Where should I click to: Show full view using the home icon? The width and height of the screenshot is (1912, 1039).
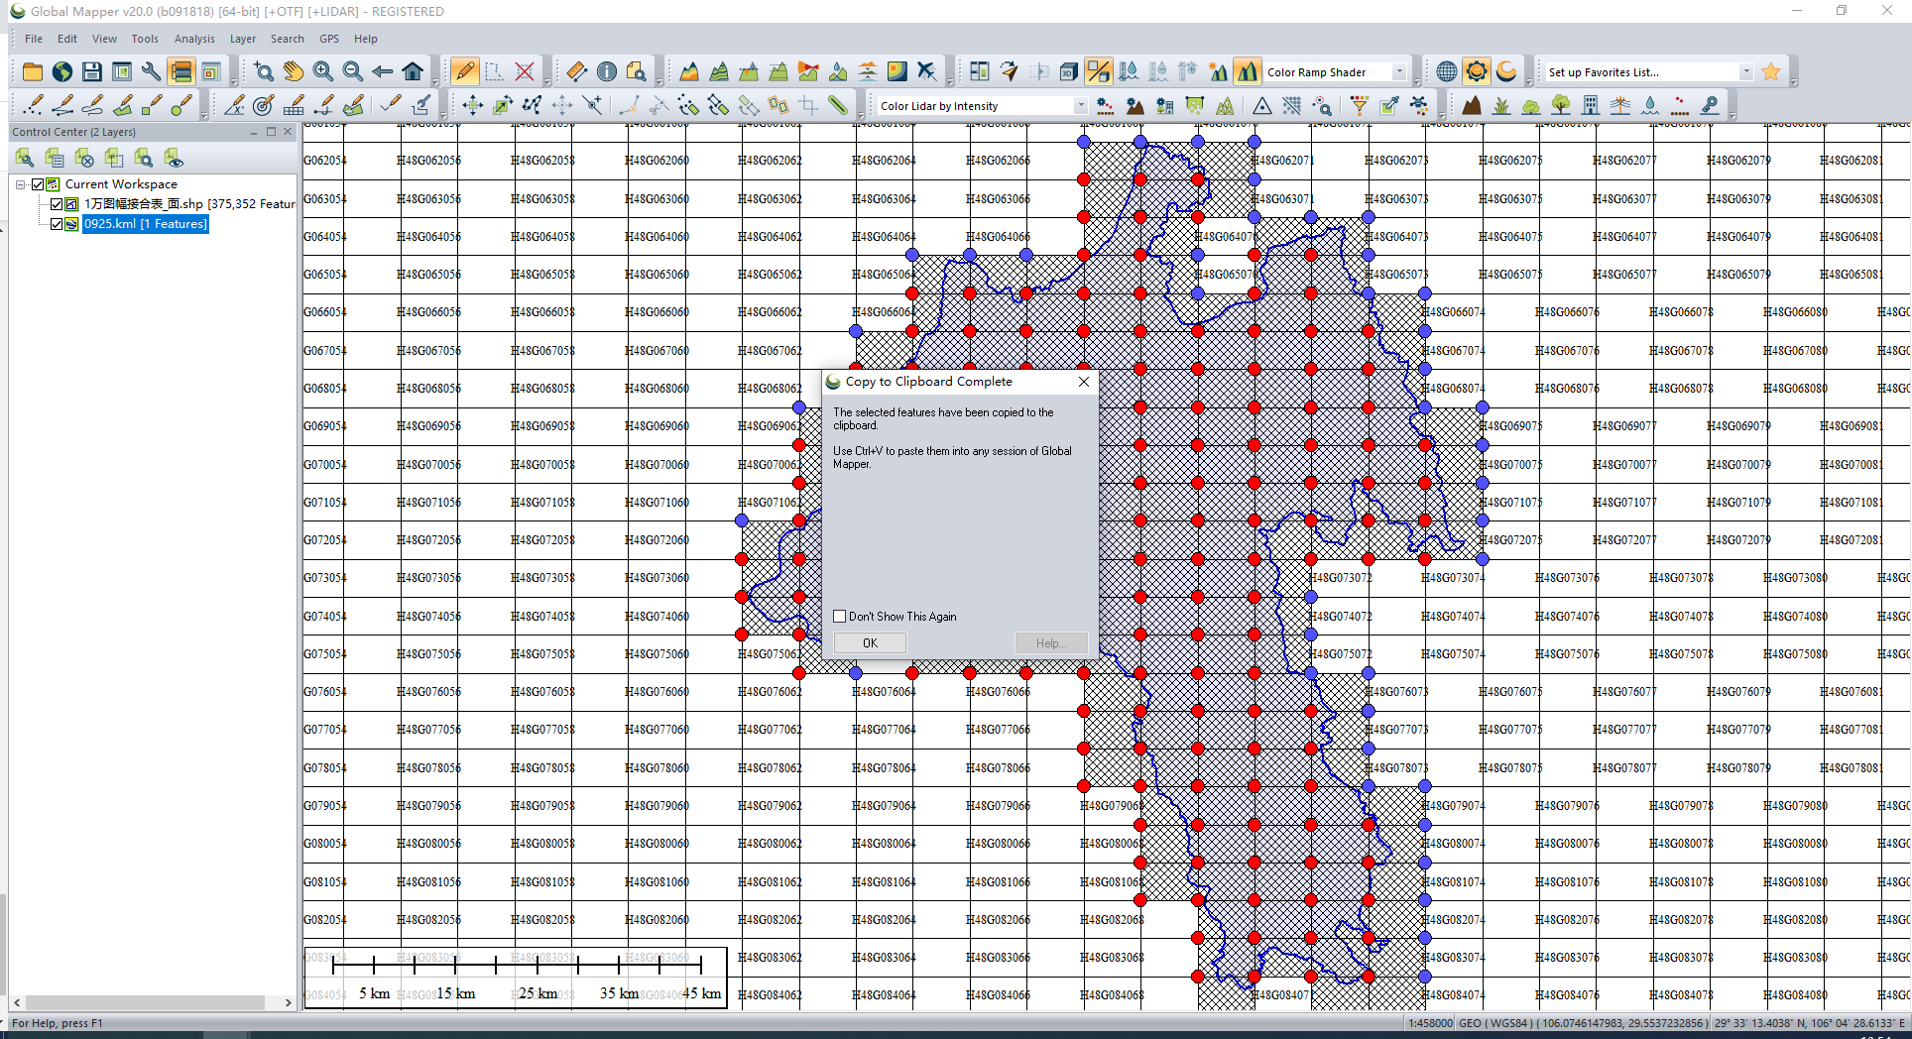[x=413, y=71]
